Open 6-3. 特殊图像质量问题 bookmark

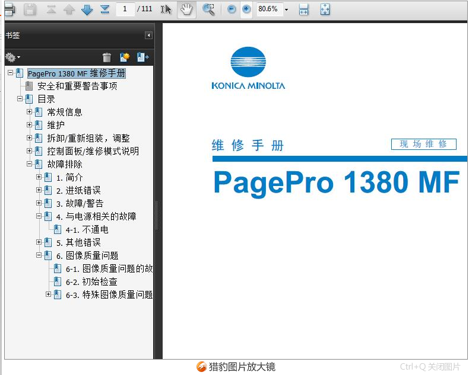tap(109, 294)
